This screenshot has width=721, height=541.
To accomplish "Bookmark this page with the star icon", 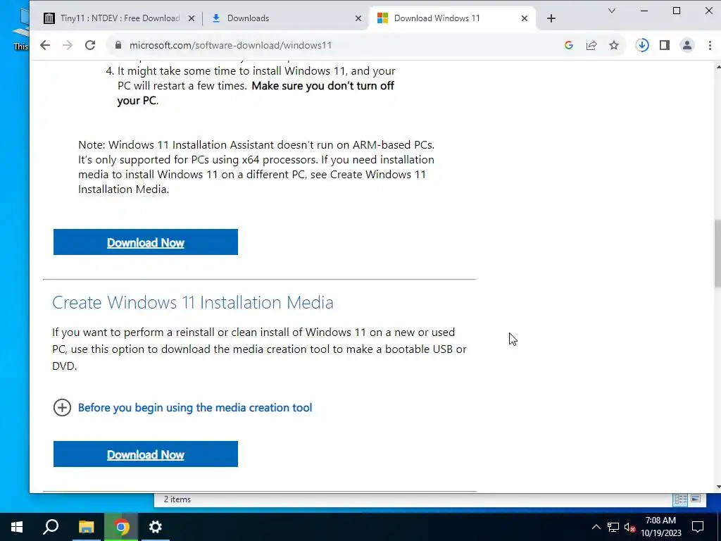I will click(614, 45).
